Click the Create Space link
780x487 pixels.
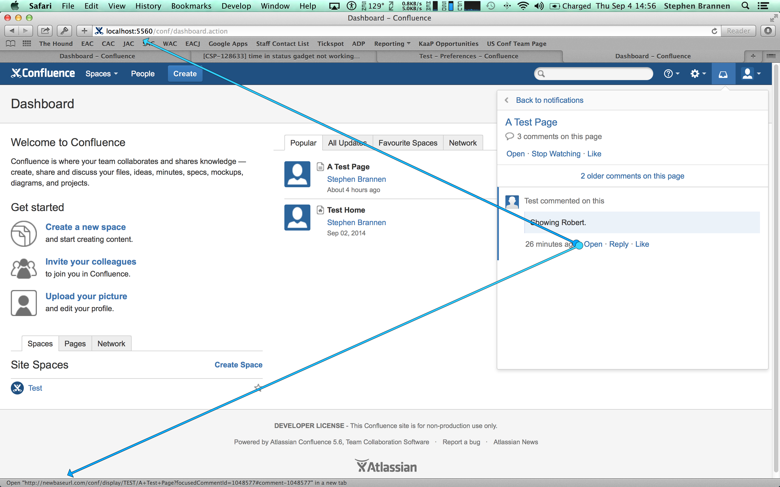[x=238, y=364]
